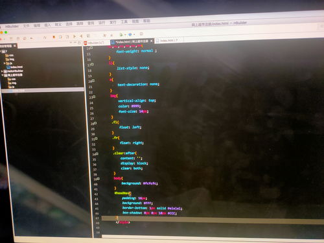Click the yellow window minimize button

click(x=1, y=32)
